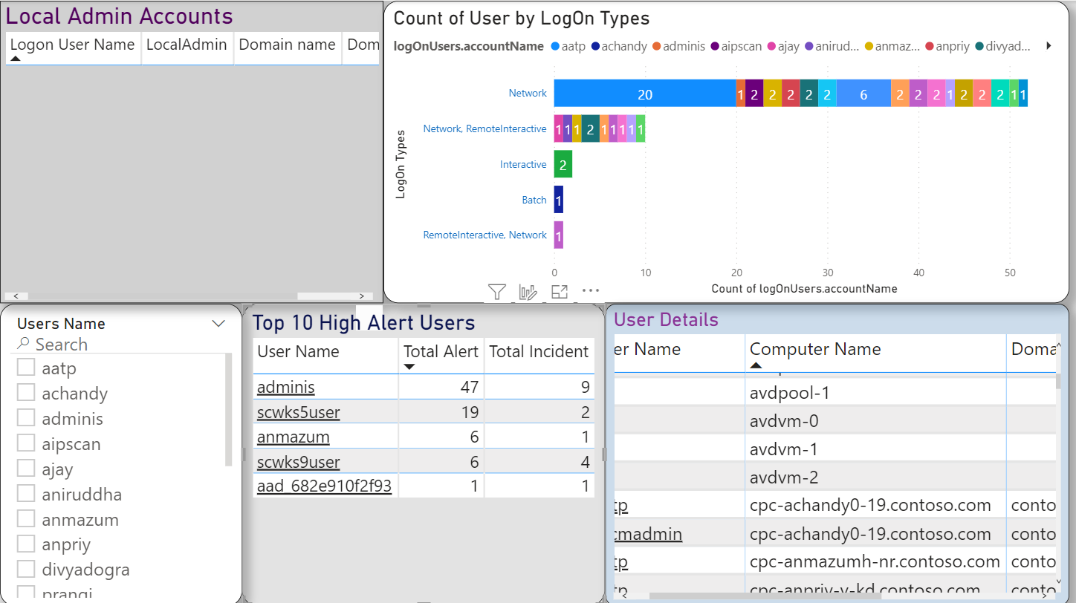1076x603 pixels.
Task: Sort by Domain name column header
Action: tap(287, 45)
